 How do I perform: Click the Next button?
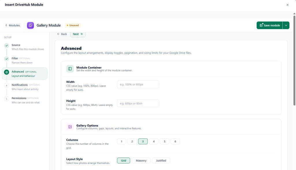click(x=78, y=34)
